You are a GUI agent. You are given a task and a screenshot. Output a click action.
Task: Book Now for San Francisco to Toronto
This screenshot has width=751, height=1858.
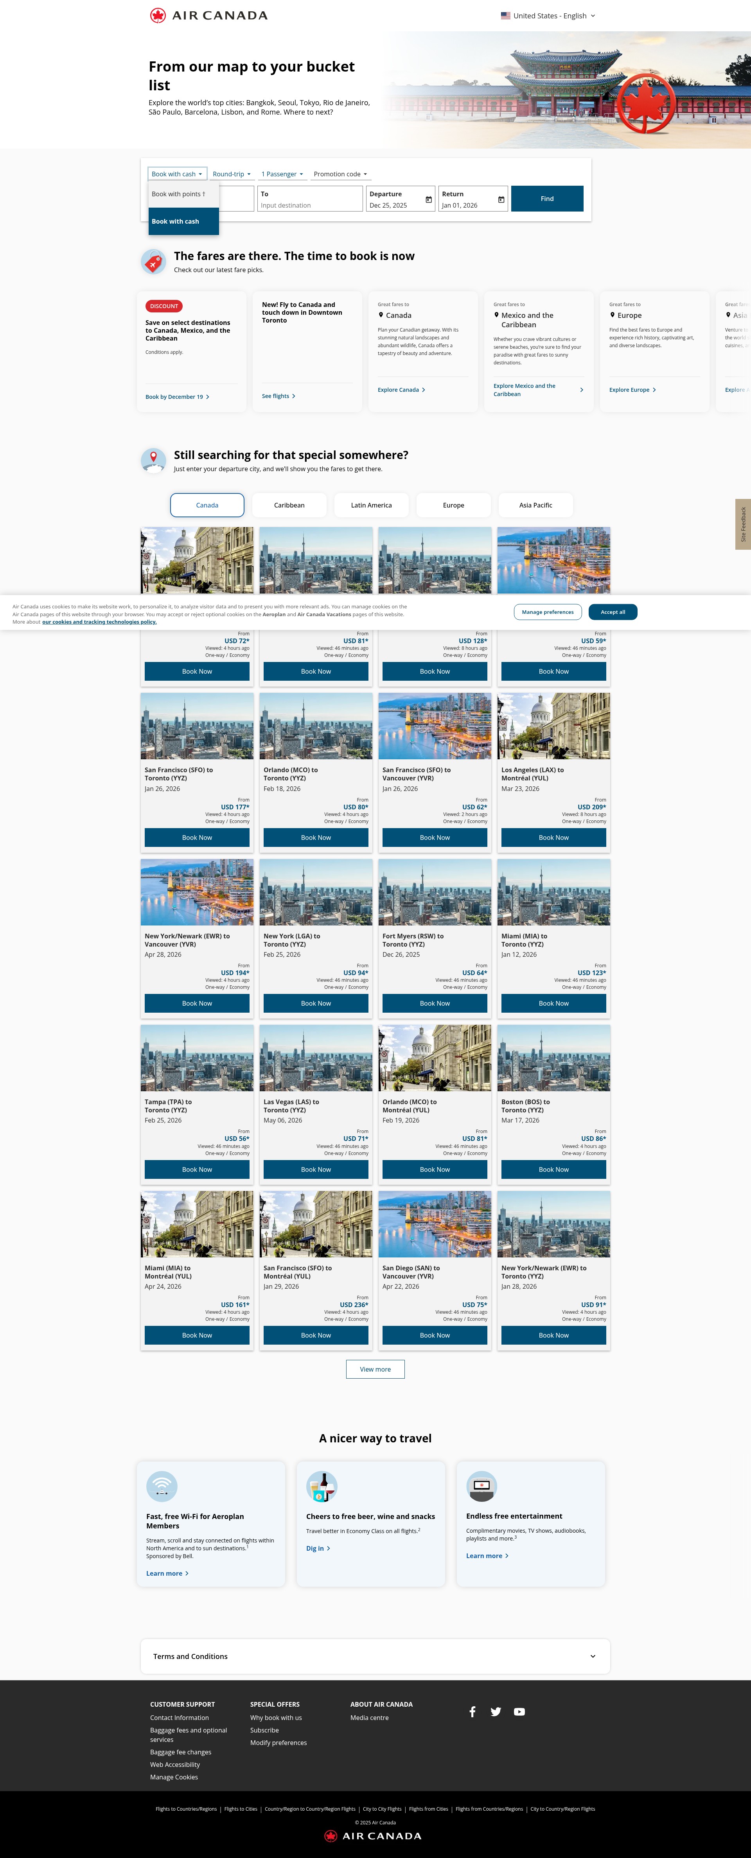point(197,838)
